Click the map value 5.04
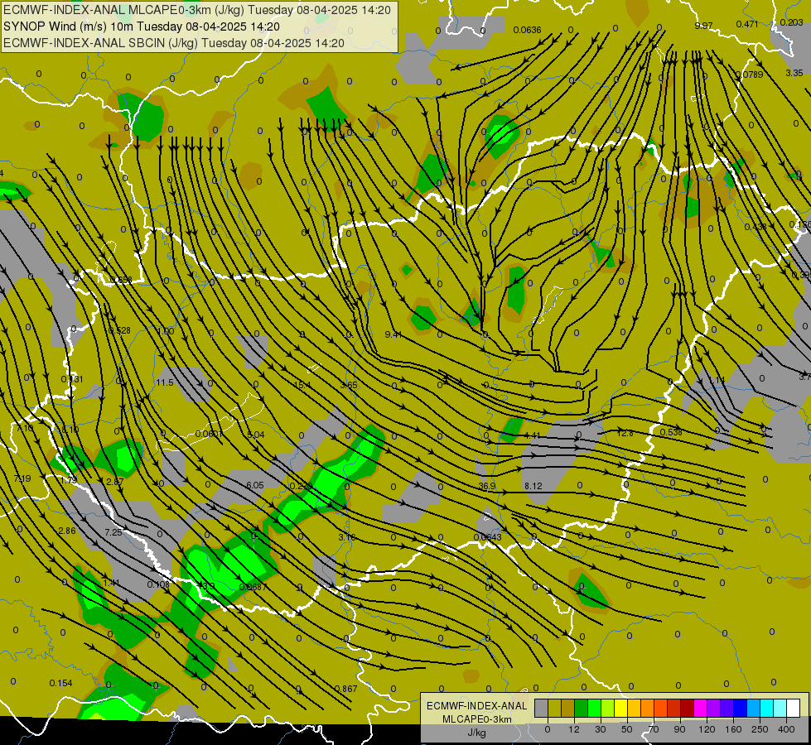This screenshot has height=745, width=811. [255, 435]
